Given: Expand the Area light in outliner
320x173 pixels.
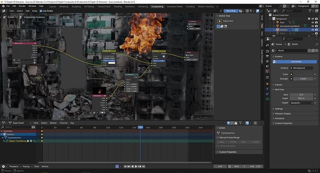Looking at the screenshot, I should [274, 22].
